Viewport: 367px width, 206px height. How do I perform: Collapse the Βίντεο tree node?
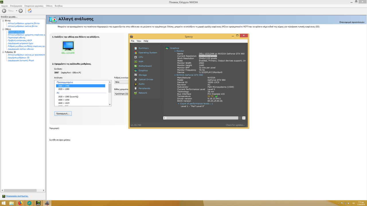pos(3,21)
